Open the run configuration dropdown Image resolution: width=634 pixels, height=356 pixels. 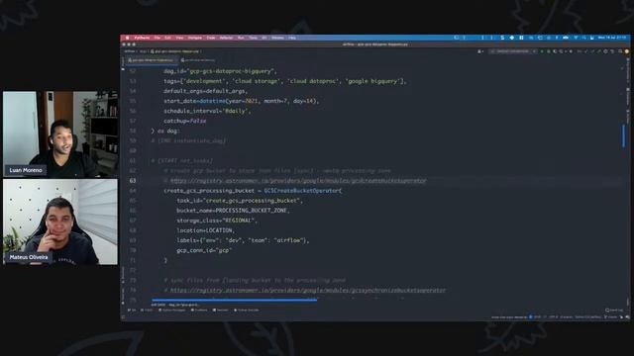513,51
